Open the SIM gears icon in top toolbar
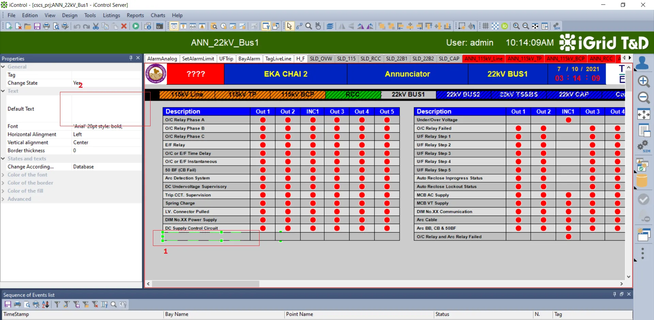654x320 pixels. point(557,26)
